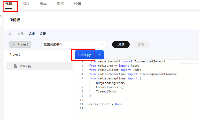Place cursor on the redis_client = None line
199x120 pixels.
point(106,104)
